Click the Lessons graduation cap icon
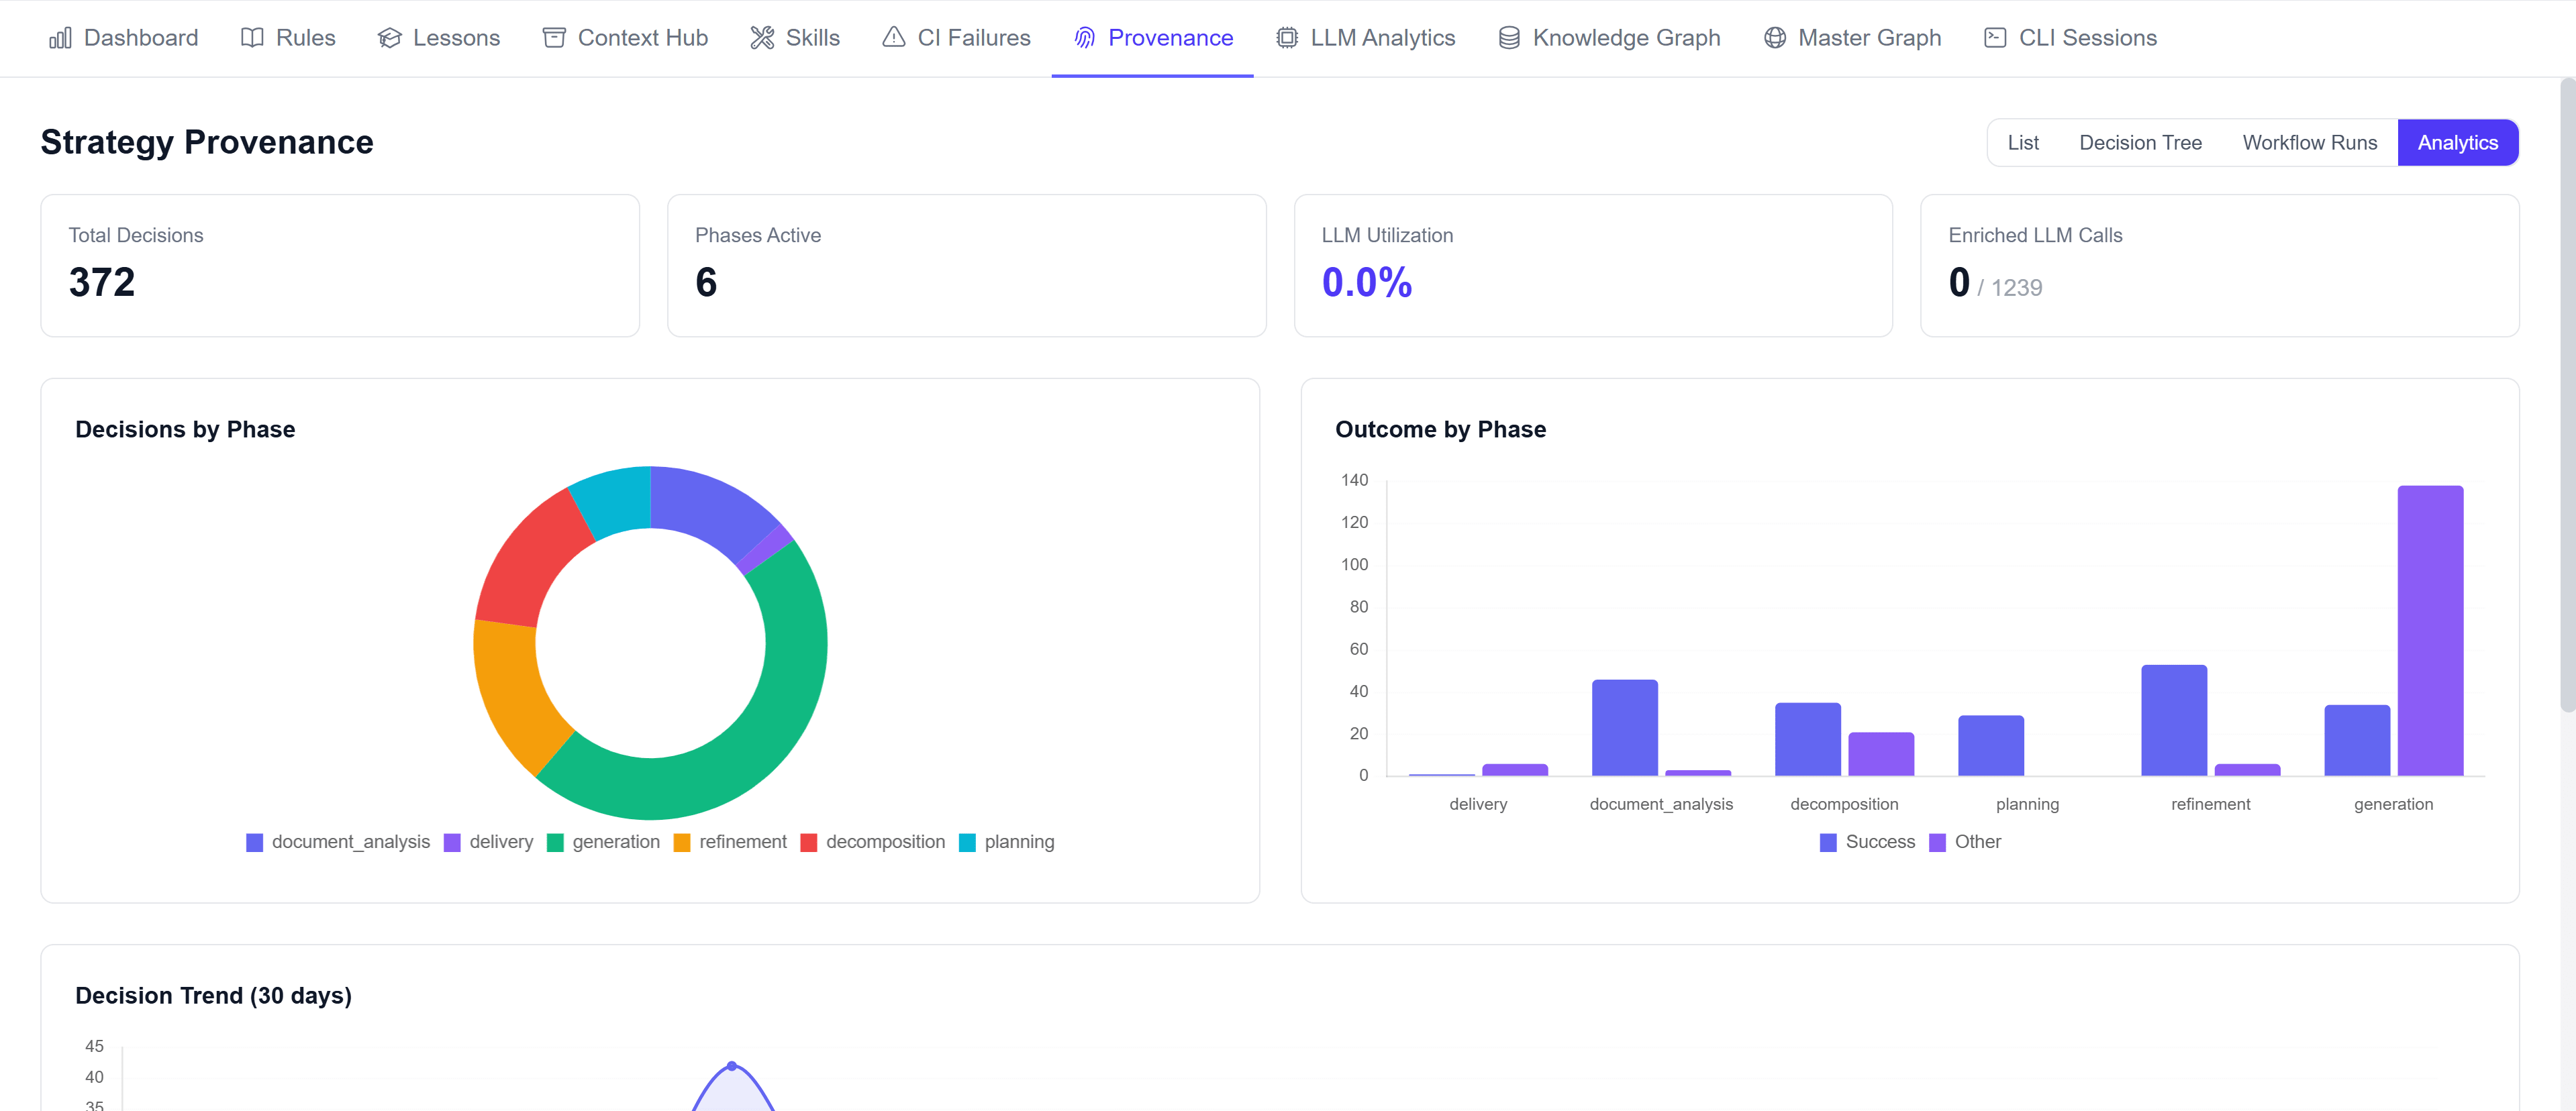This screenshot has height=1111, width=2576. tap(389, 38)
